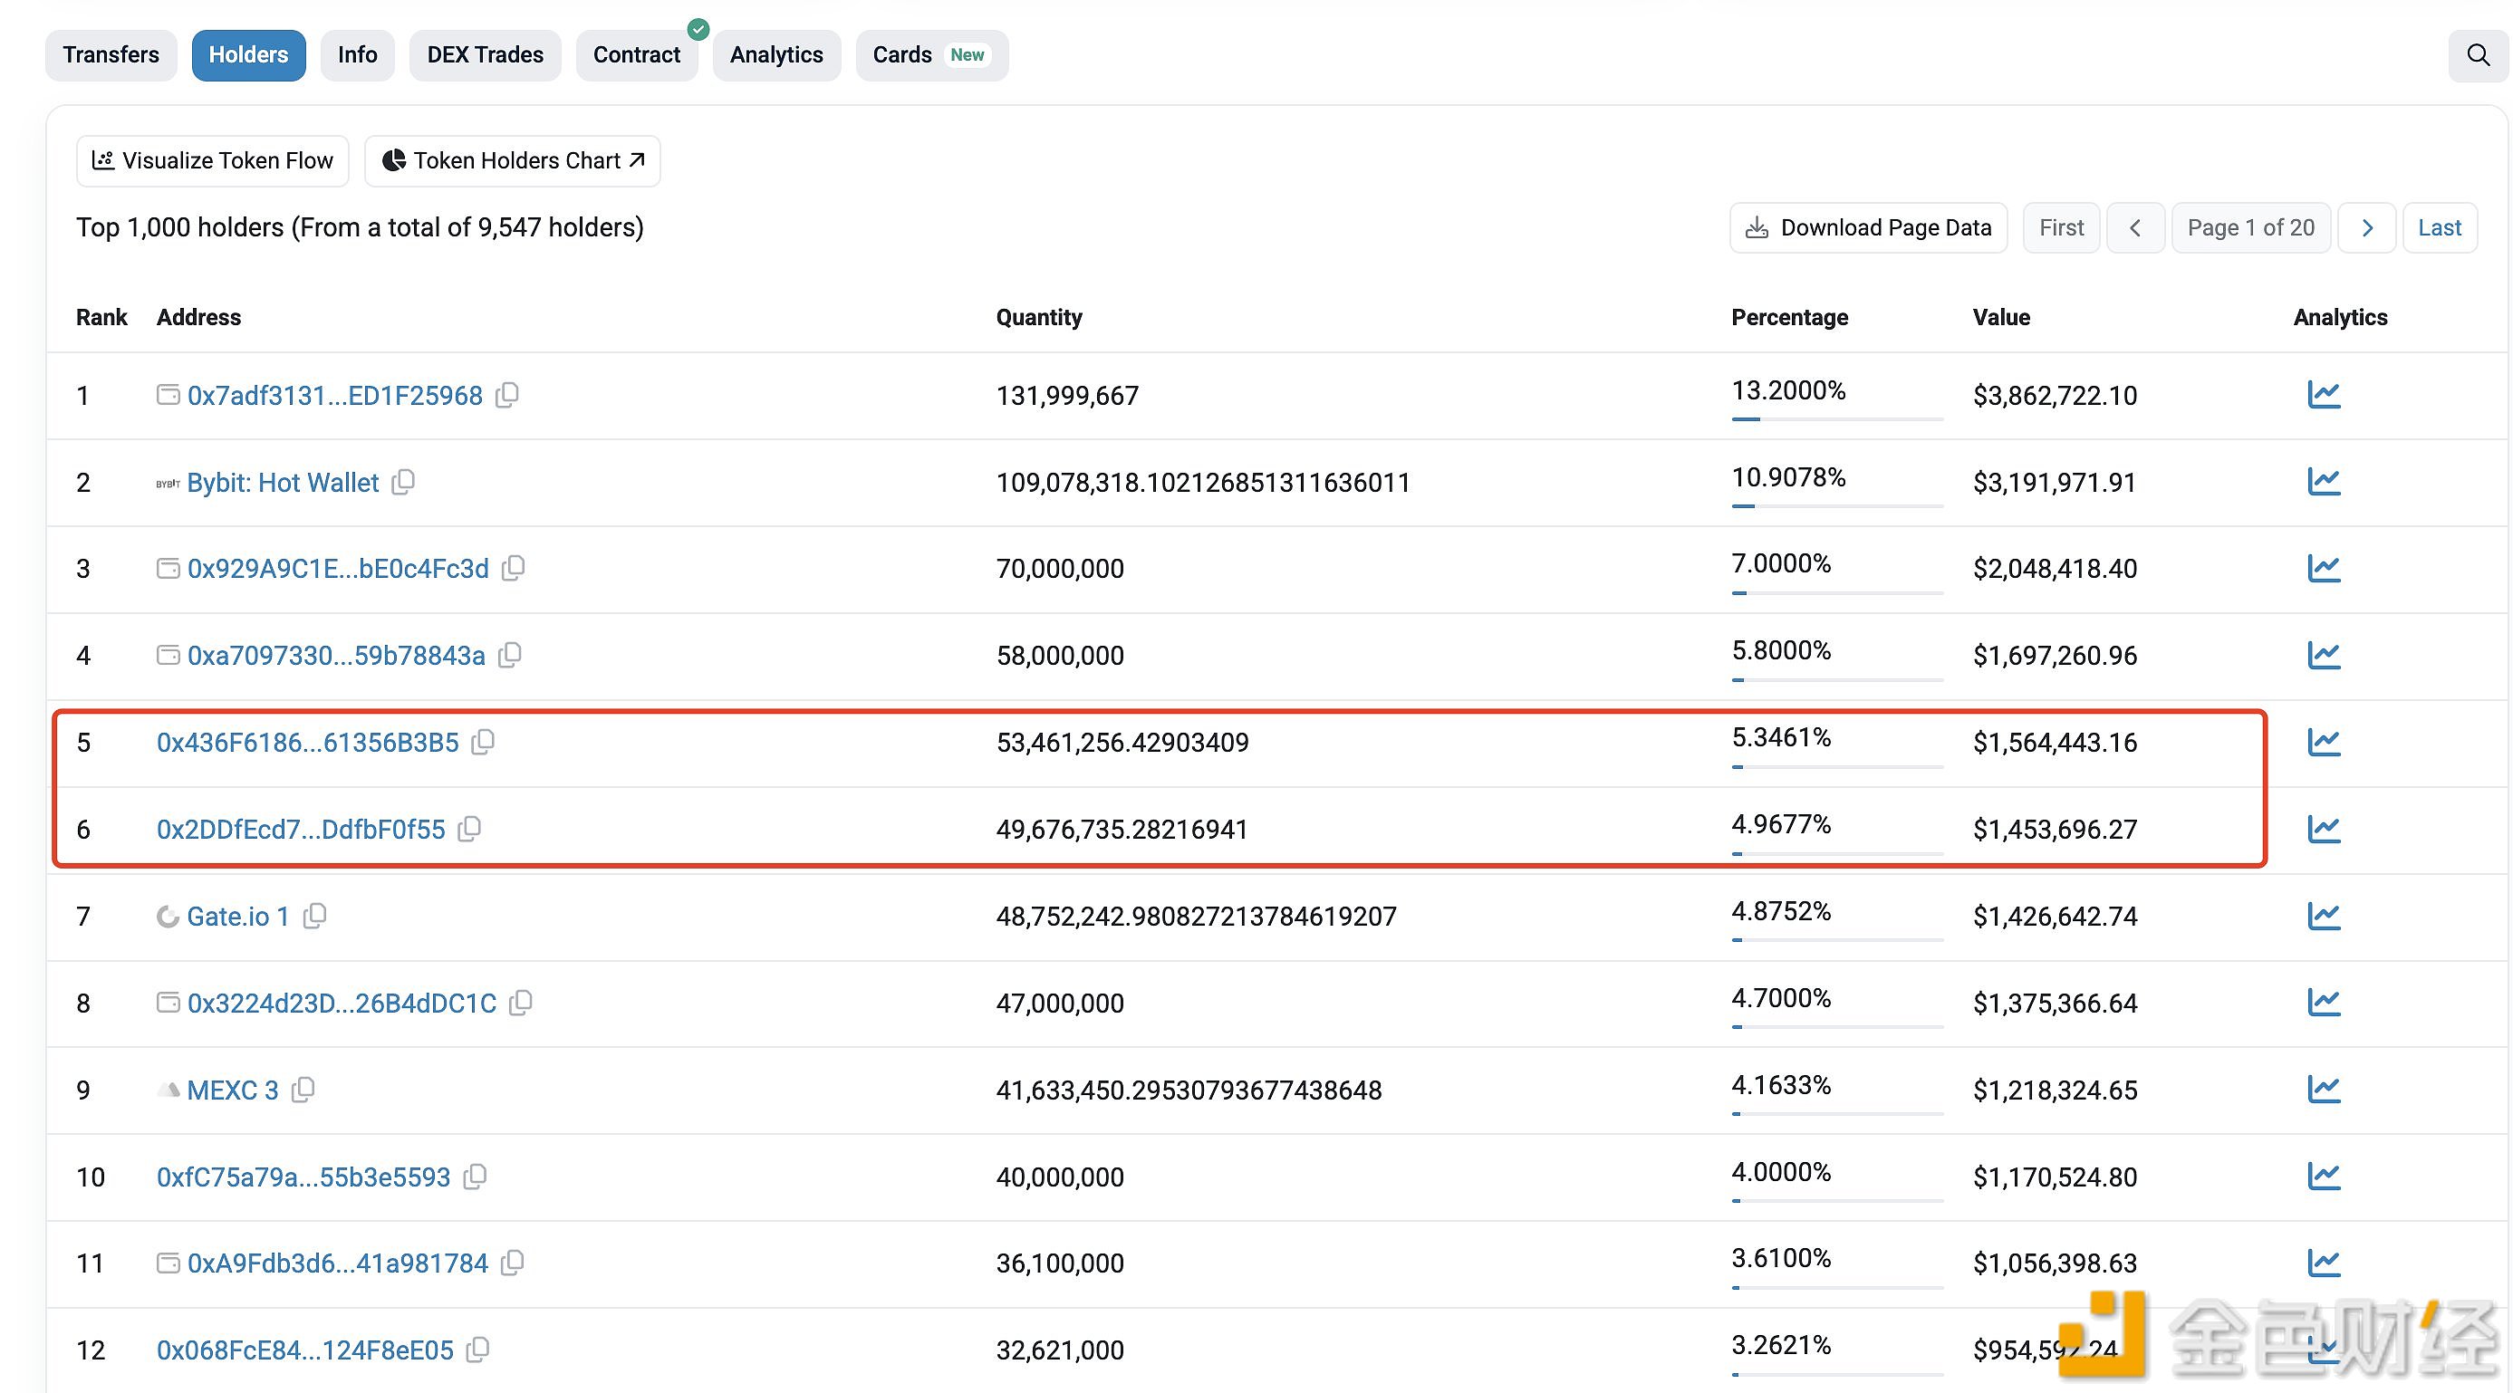Open the Cards New tab
The image size is (2513, 1393).
930,55
